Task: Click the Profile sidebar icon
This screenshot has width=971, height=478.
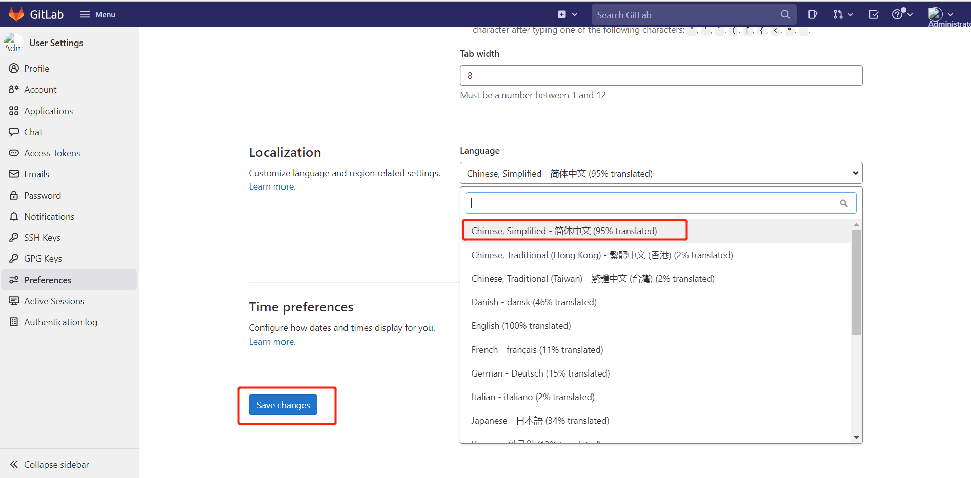Action: (x=14, y=68)
